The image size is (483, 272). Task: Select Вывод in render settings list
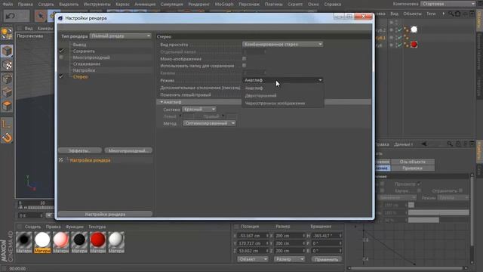coord(79,45)
